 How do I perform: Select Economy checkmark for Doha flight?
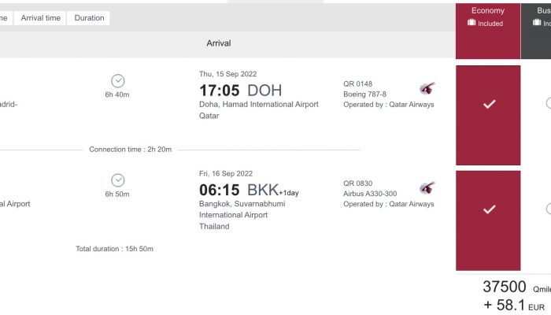click(489, 104)
